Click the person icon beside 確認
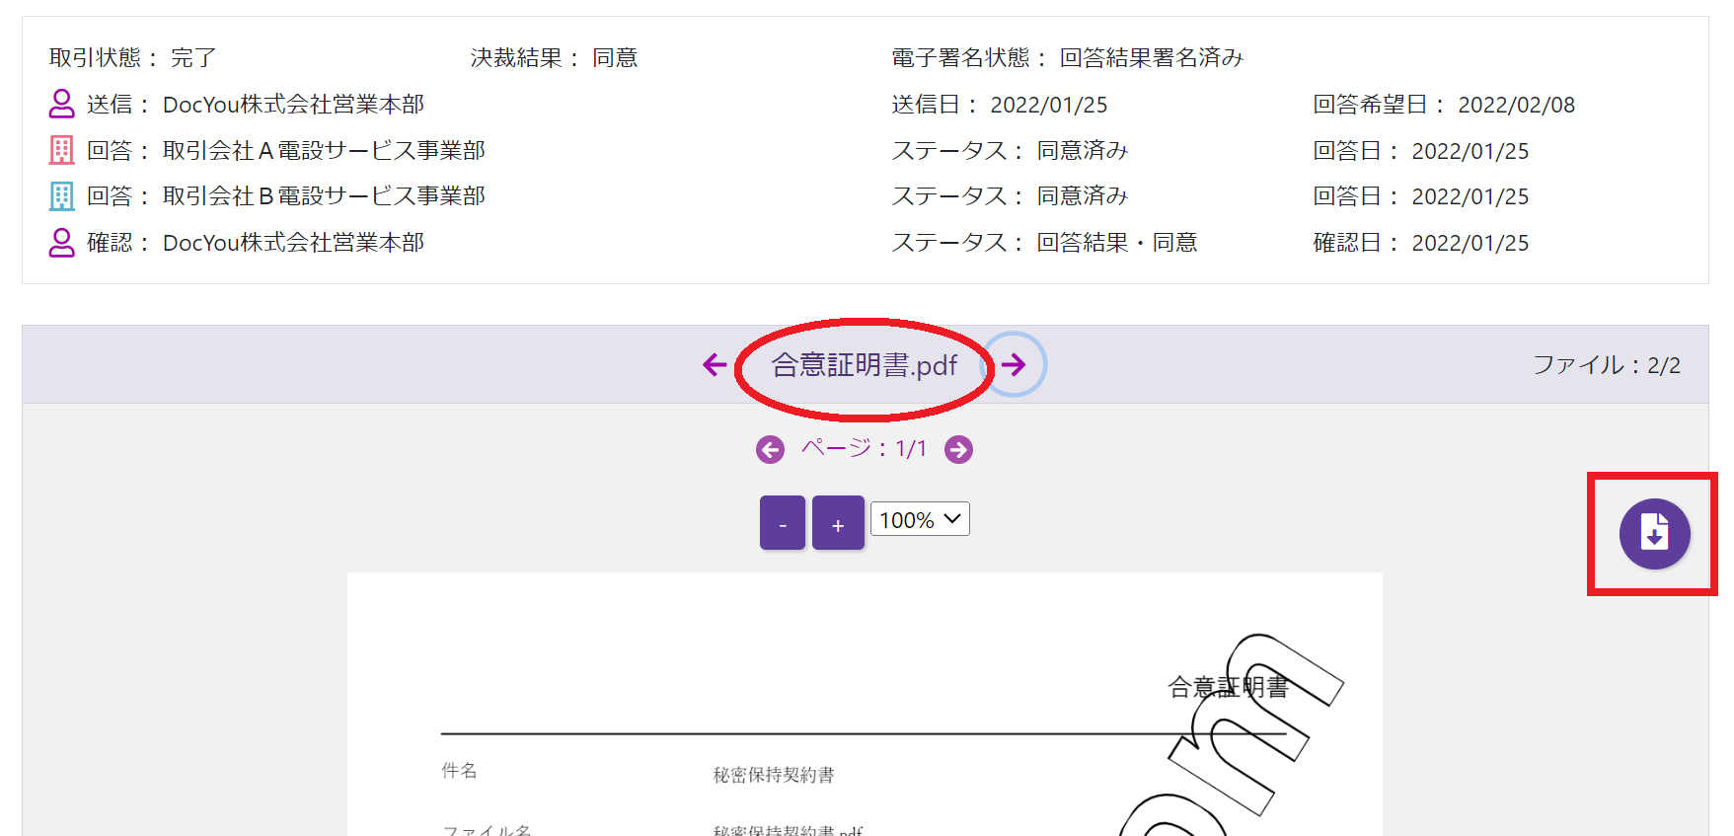The image size is (1734, 836). tap(62, 243)
